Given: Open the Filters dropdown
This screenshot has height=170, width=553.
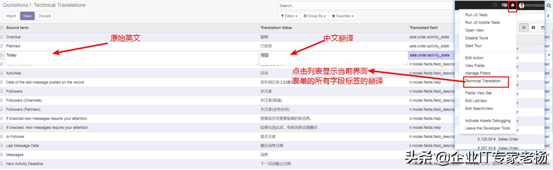Looking at the screenshot, I should click(289, 16).
